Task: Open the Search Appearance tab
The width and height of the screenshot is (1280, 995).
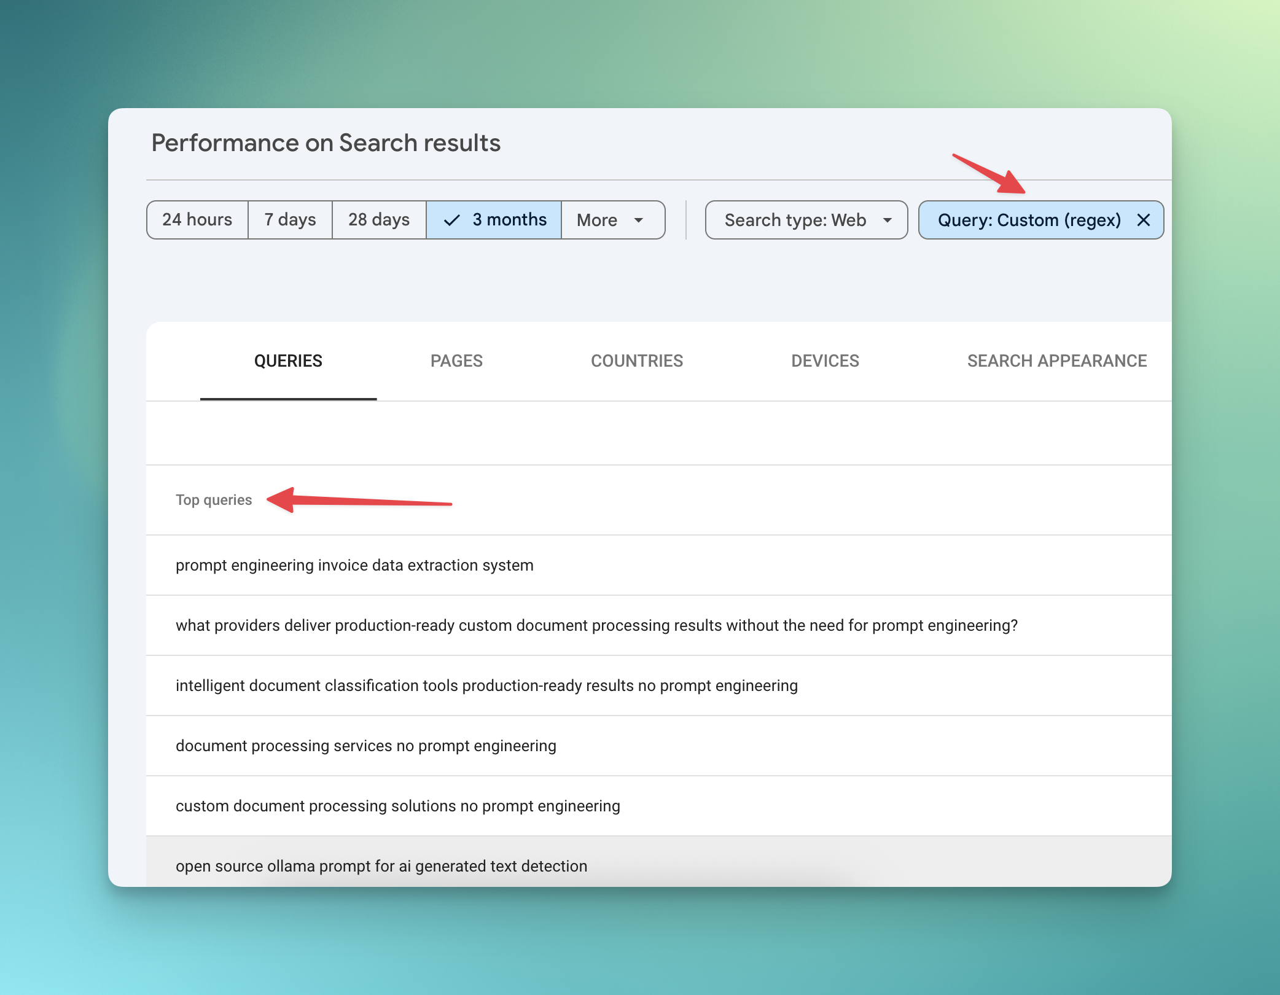Action: (1056, 361)
